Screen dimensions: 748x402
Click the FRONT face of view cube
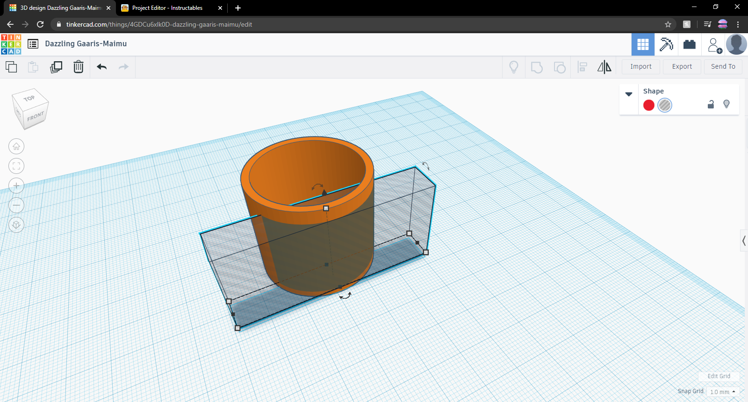(x=35, y=117)
